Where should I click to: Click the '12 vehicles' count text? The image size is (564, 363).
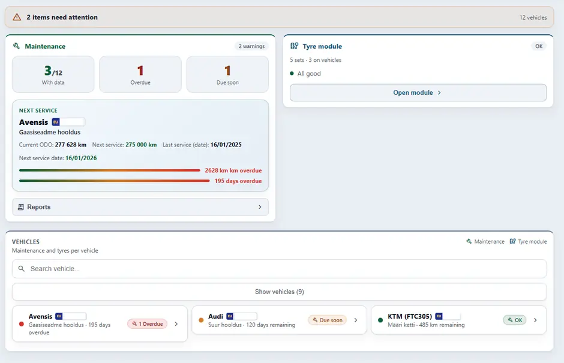tap(533, 17)
